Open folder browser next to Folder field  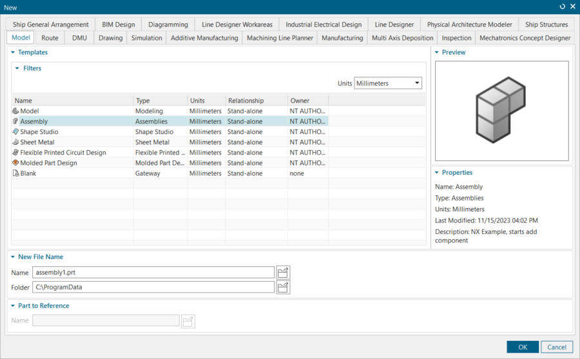pyautogui.click(x=284, y=287)
